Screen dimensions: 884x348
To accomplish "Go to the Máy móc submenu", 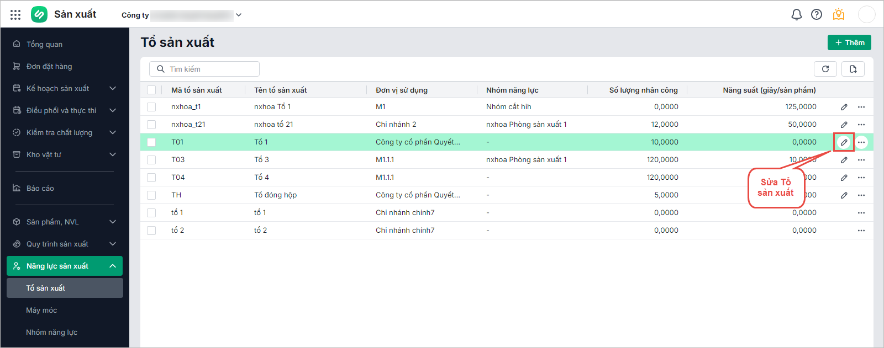I will click(x=41, y=310).
